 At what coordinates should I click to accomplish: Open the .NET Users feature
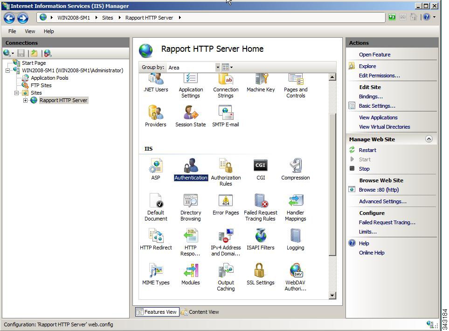pyautogui.click(x=156, y=83)
